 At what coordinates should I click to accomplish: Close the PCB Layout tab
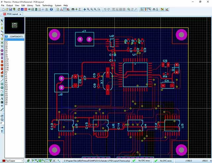point(20,14)
